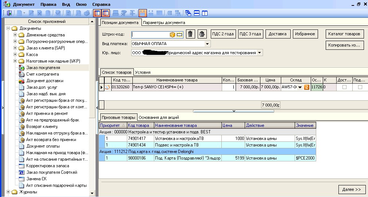The height and width of the screenshot is (197, 368).
Task: Collapse the Документы tree folder
Action: coord(8,28)
